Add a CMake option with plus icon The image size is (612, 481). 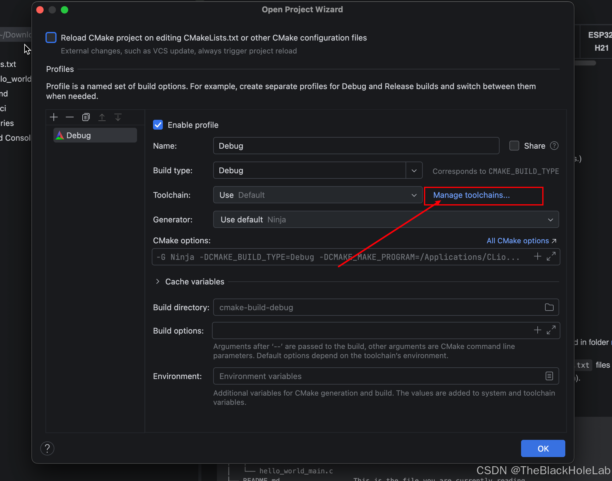click(x=537, y=256)
